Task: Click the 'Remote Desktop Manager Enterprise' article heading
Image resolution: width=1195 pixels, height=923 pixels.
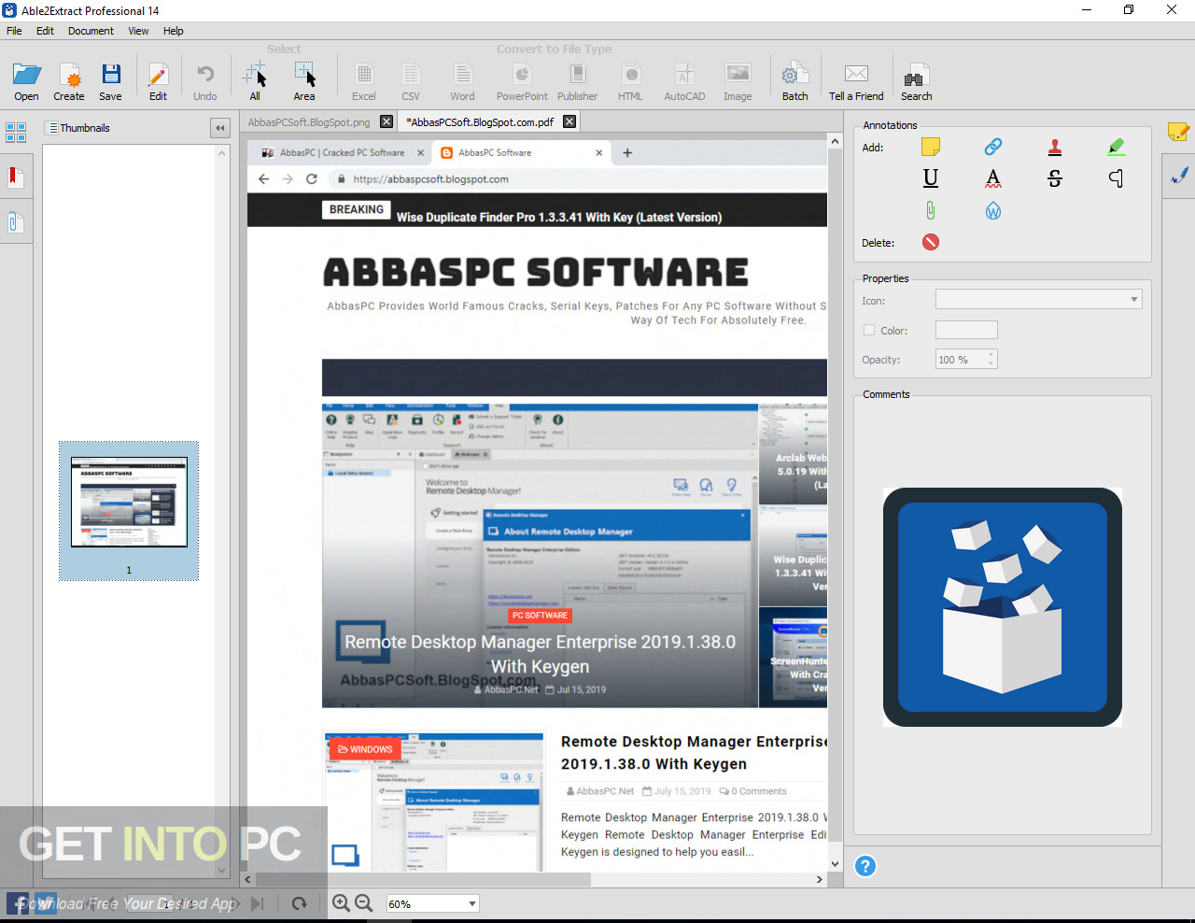Action: (x=695, y=752)
